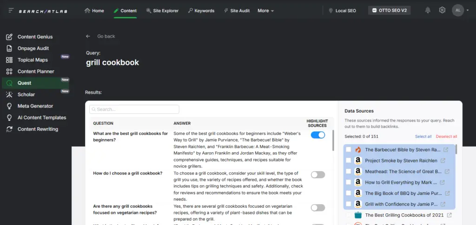This screenshot has width=476, height=225.
Task: Click the Go back arrow icon
Action: [88, 36]
